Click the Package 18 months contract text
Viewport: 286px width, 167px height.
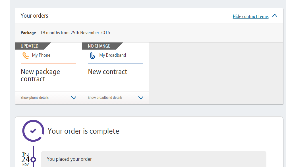pos(65,33)
